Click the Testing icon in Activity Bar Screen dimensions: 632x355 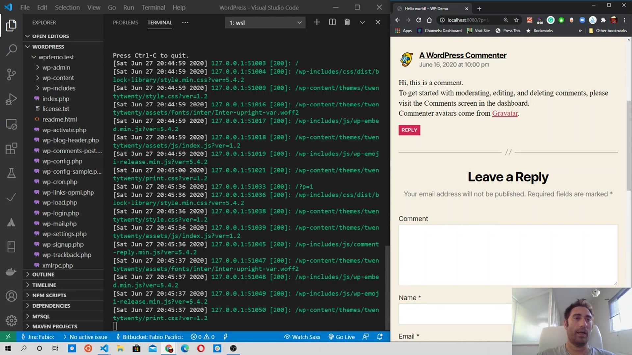tap(11, 173)
